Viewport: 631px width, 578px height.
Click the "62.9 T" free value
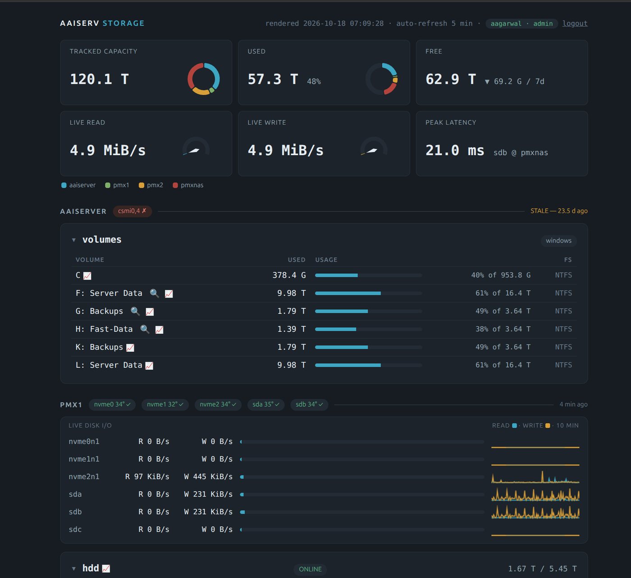click(x=451, y=79)
